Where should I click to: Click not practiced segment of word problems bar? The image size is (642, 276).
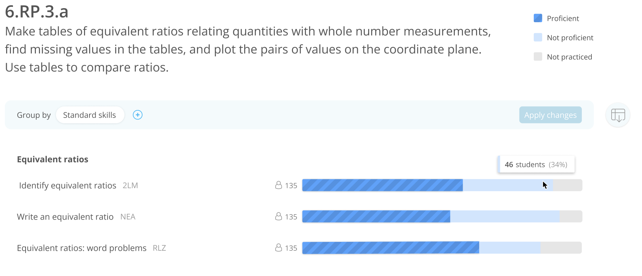[x=561, y=248]
